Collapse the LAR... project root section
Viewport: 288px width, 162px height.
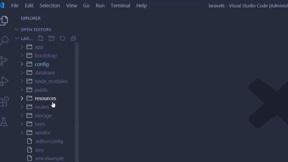tap(17, 38)
